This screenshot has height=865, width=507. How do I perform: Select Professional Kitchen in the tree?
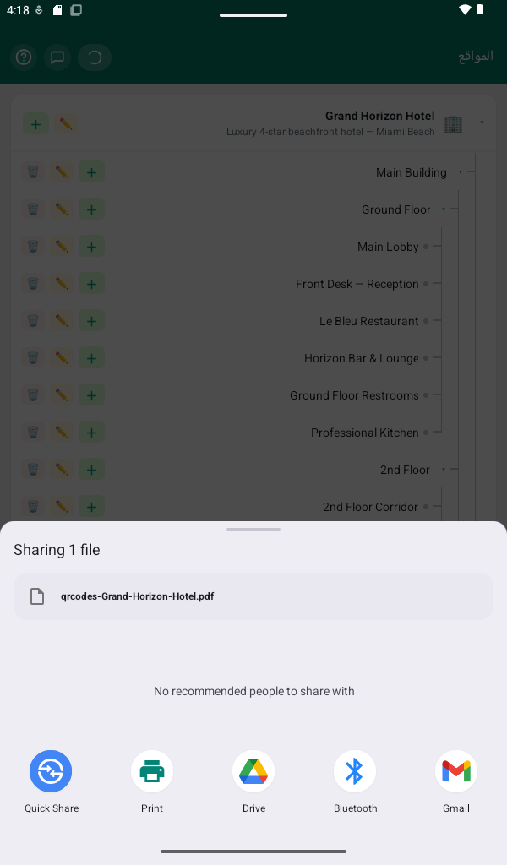tap(365, 432)
